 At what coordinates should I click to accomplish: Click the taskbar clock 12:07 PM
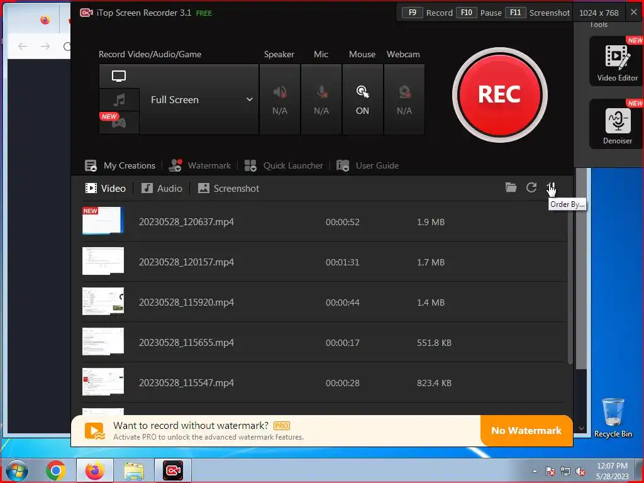612,466
